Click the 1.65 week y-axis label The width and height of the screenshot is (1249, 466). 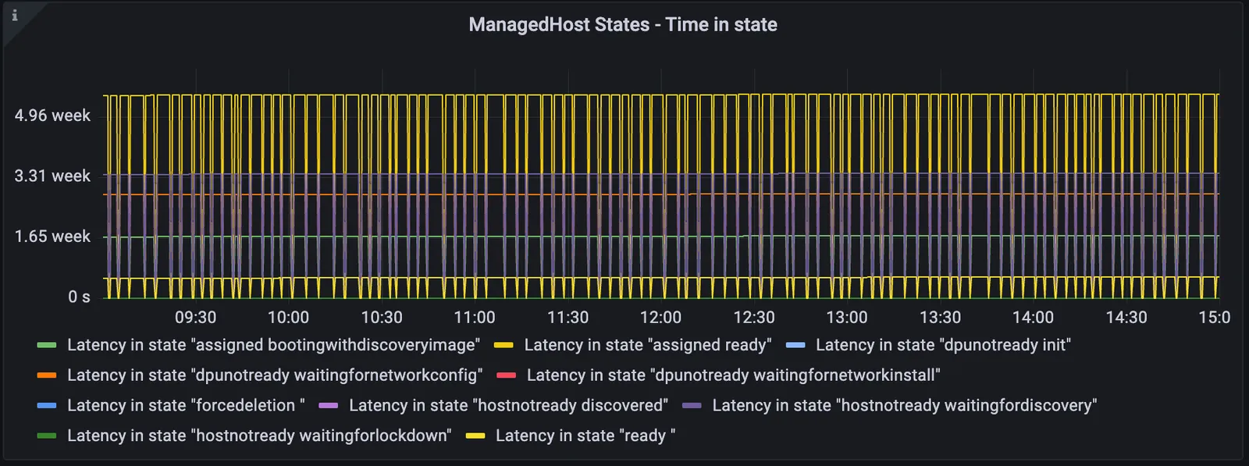[x=52, y=237]
